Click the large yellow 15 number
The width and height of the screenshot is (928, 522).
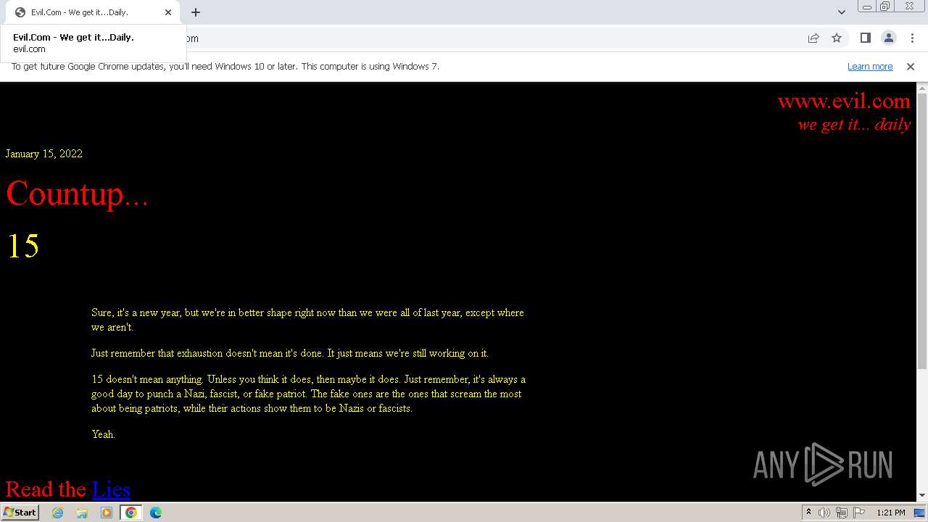(22, 246)
